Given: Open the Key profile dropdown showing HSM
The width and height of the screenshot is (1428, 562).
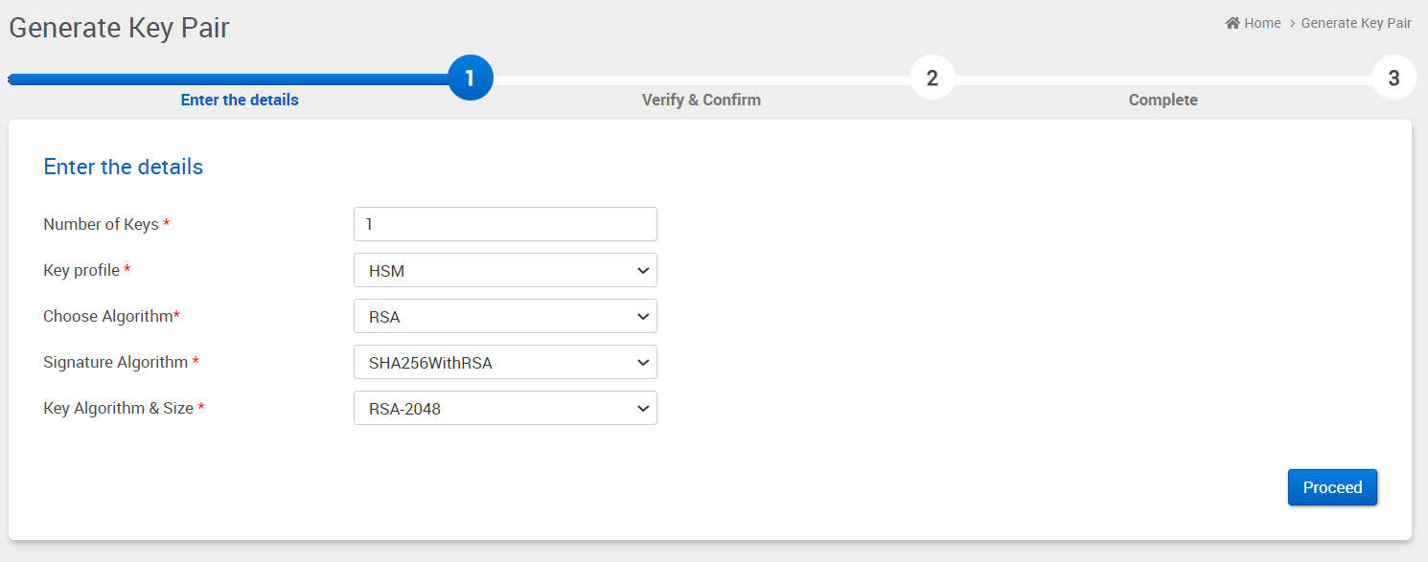Looking at the screenshot, I should (505, 271).
